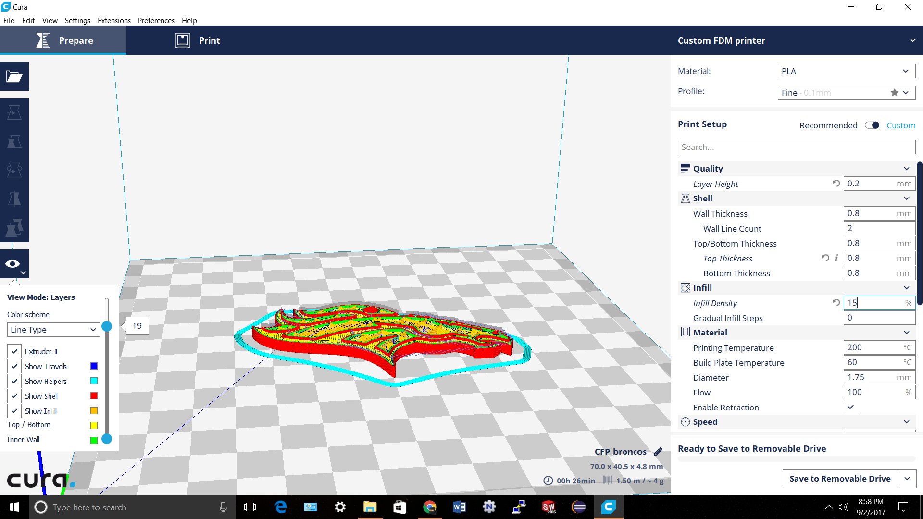The width and height of the screenshot is (923, 519).
Task: Reset Layer Height with the revert arrow
Action: point(836,184)
